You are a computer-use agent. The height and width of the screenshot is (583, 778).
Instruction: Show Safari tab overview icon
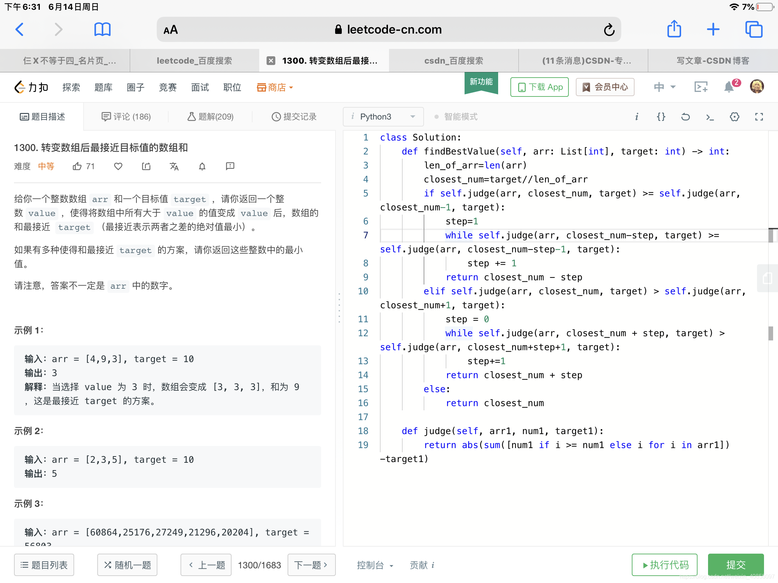point(754,29)
